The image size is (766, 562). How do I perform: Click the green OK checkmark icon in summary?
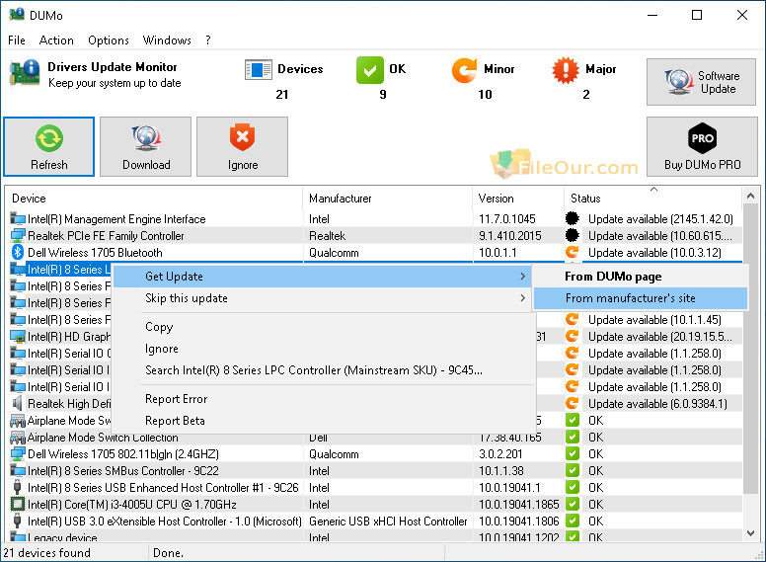pyautogui.click(x=370, y=70)
